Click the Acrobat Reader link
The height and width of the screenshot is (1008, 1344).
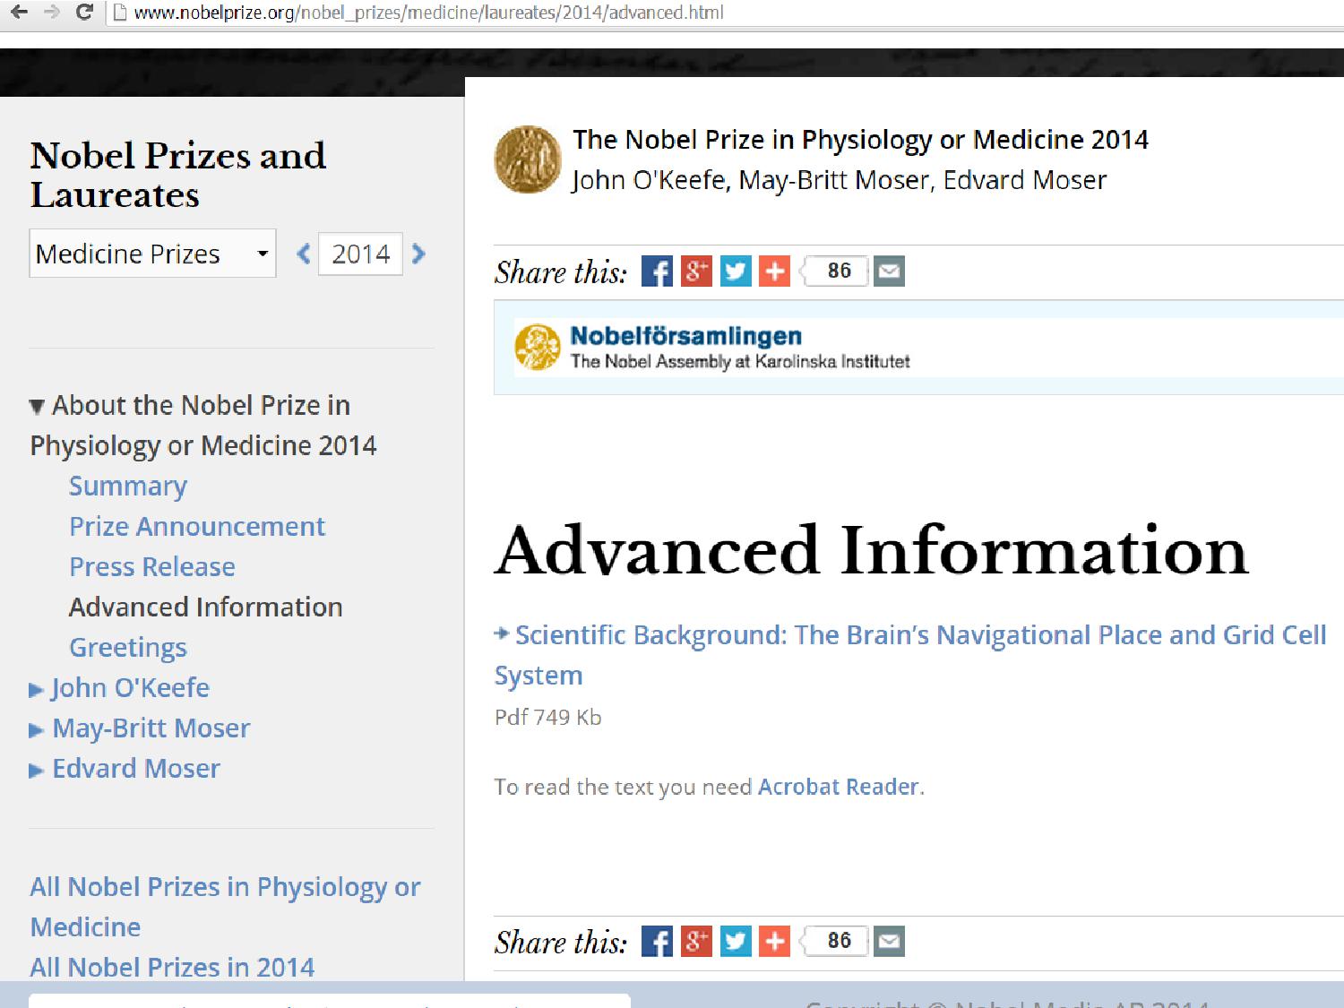(839, 787)
